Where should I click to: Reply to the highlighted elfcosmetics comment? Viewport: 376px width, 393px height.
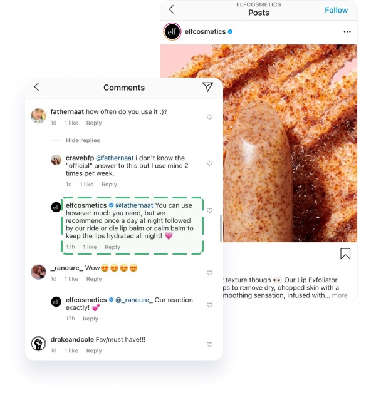pos(112,247)
